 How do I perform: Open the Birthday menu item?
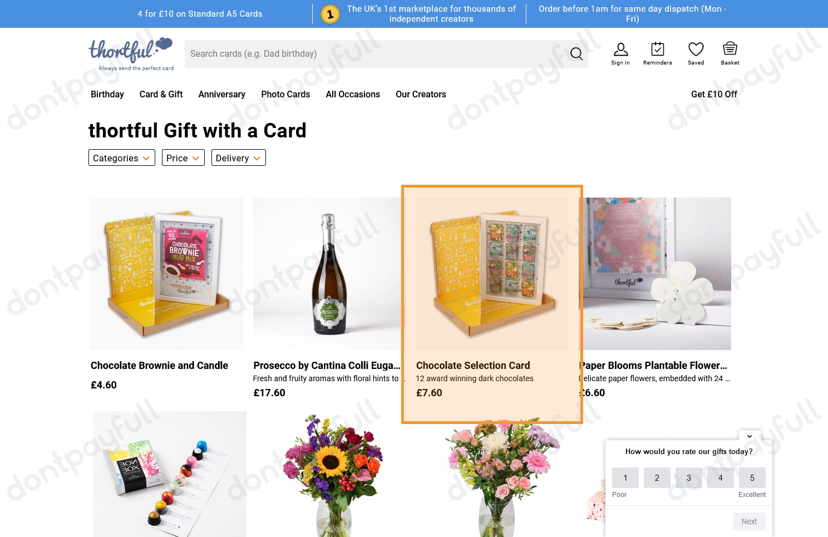coord(107,94)
